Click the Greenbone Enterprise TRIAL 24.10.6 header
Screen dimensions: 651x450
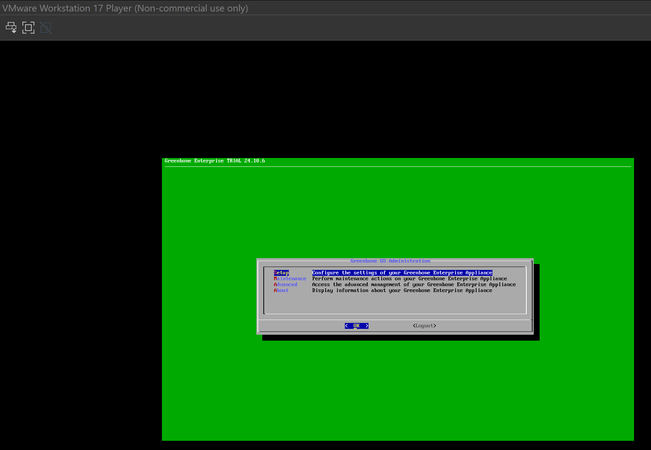[x=215, y=161]
